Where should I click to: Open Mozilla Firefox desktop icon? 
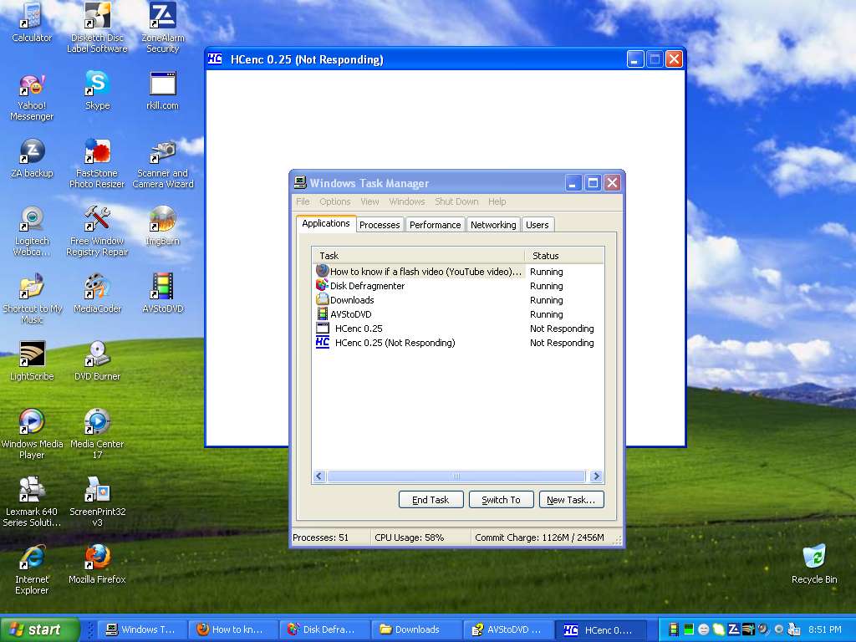click(x=97, y=564)
